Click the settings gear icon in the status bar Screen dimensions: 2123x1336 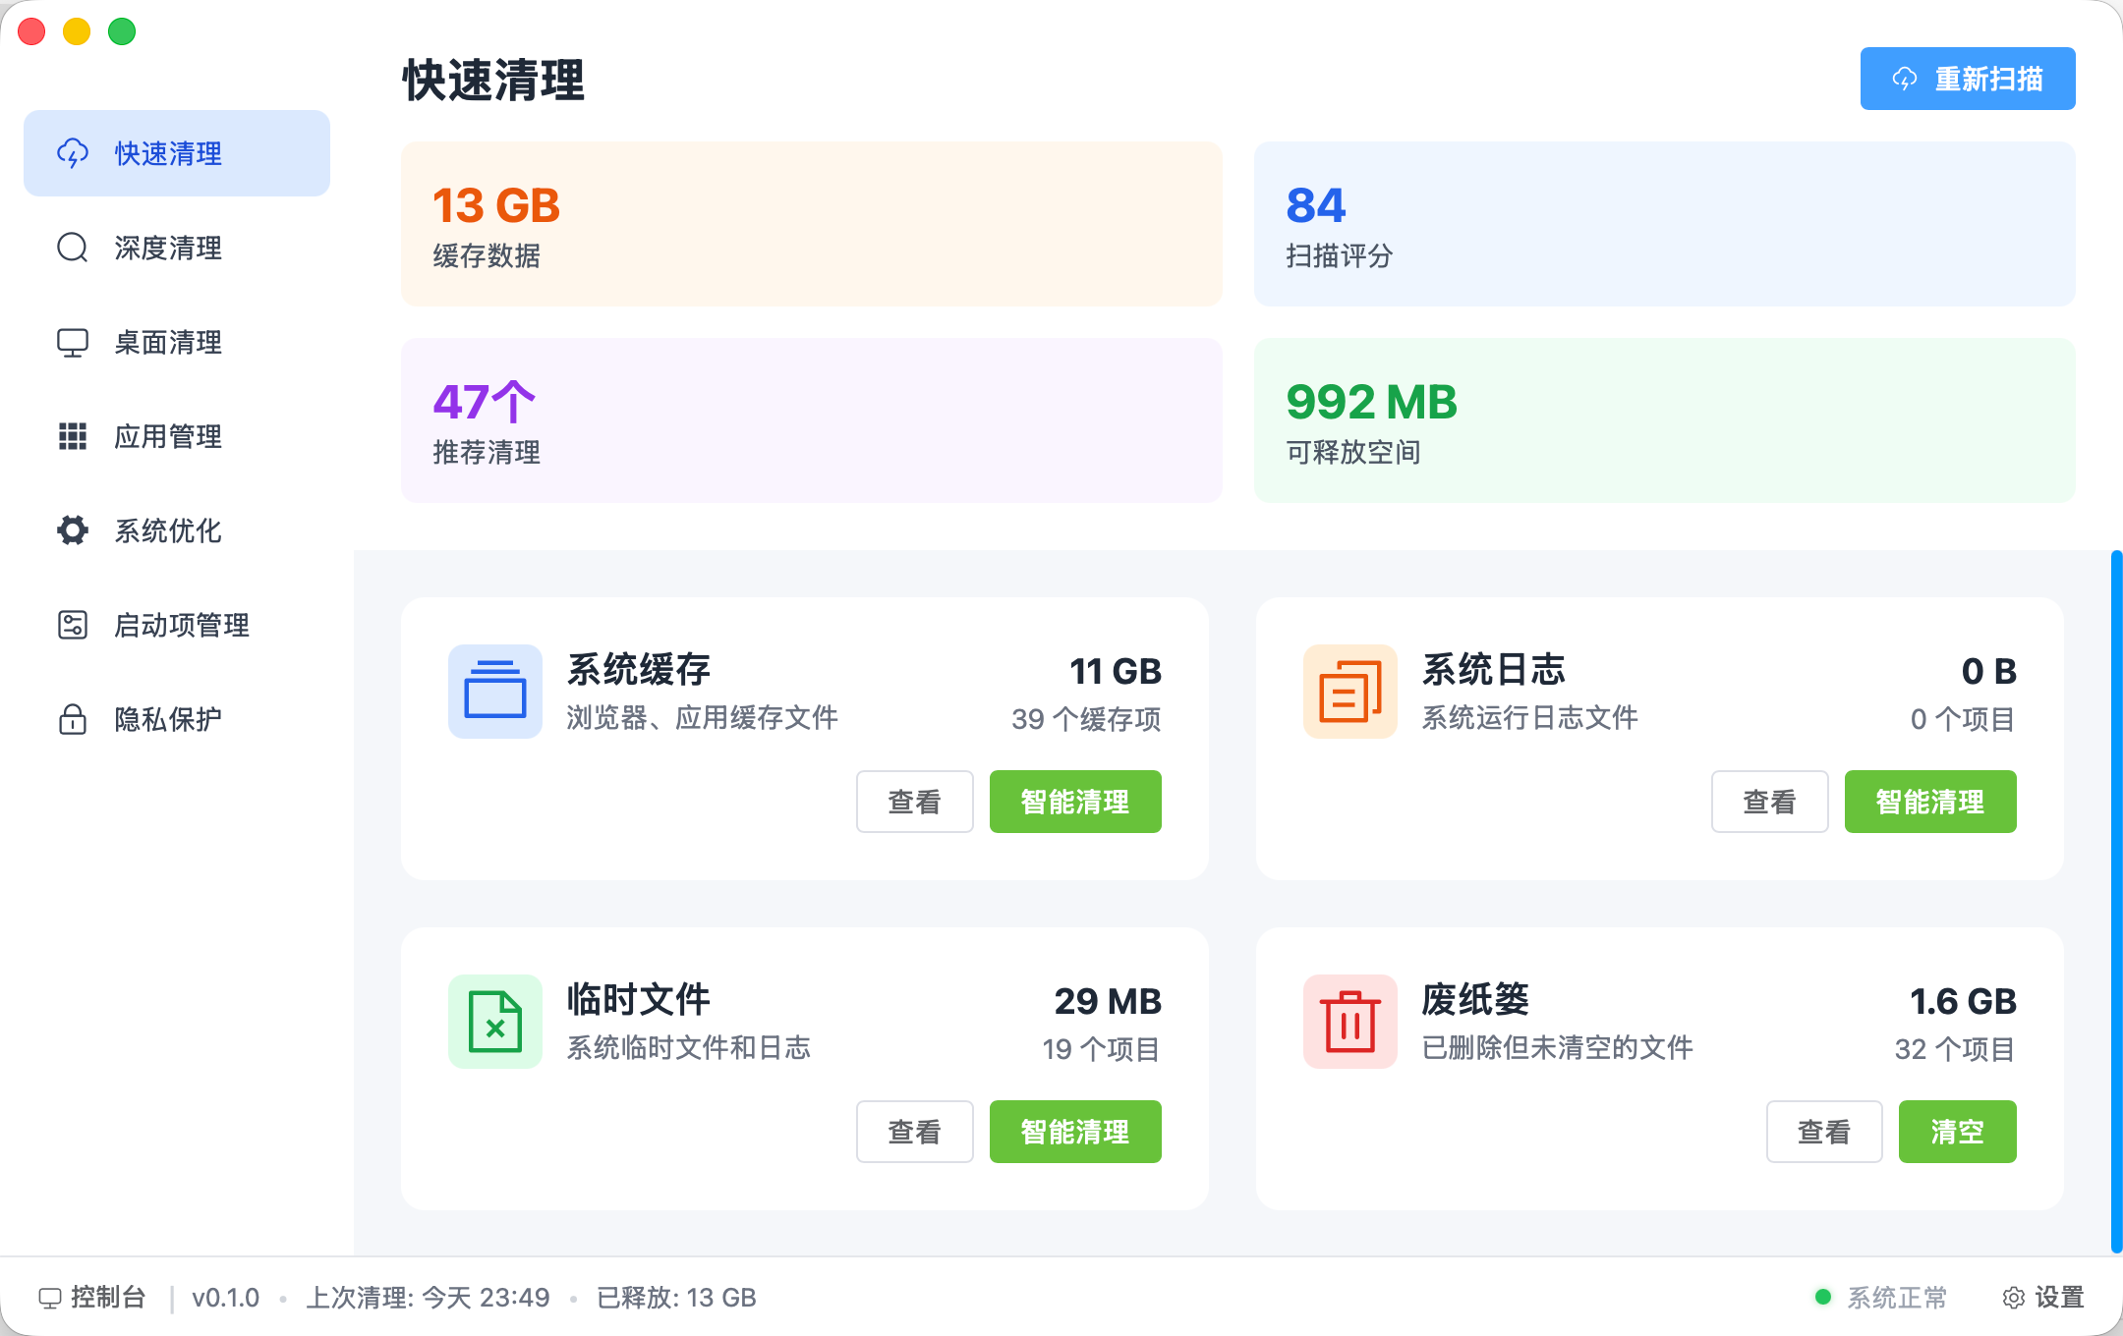coord(2013,1298)
